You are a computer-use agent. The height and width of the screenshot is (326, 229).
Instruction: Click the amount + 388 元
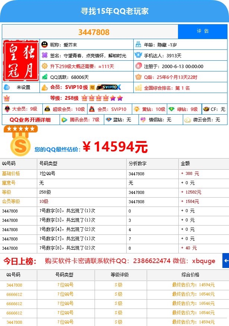click(x=190, y=173)
